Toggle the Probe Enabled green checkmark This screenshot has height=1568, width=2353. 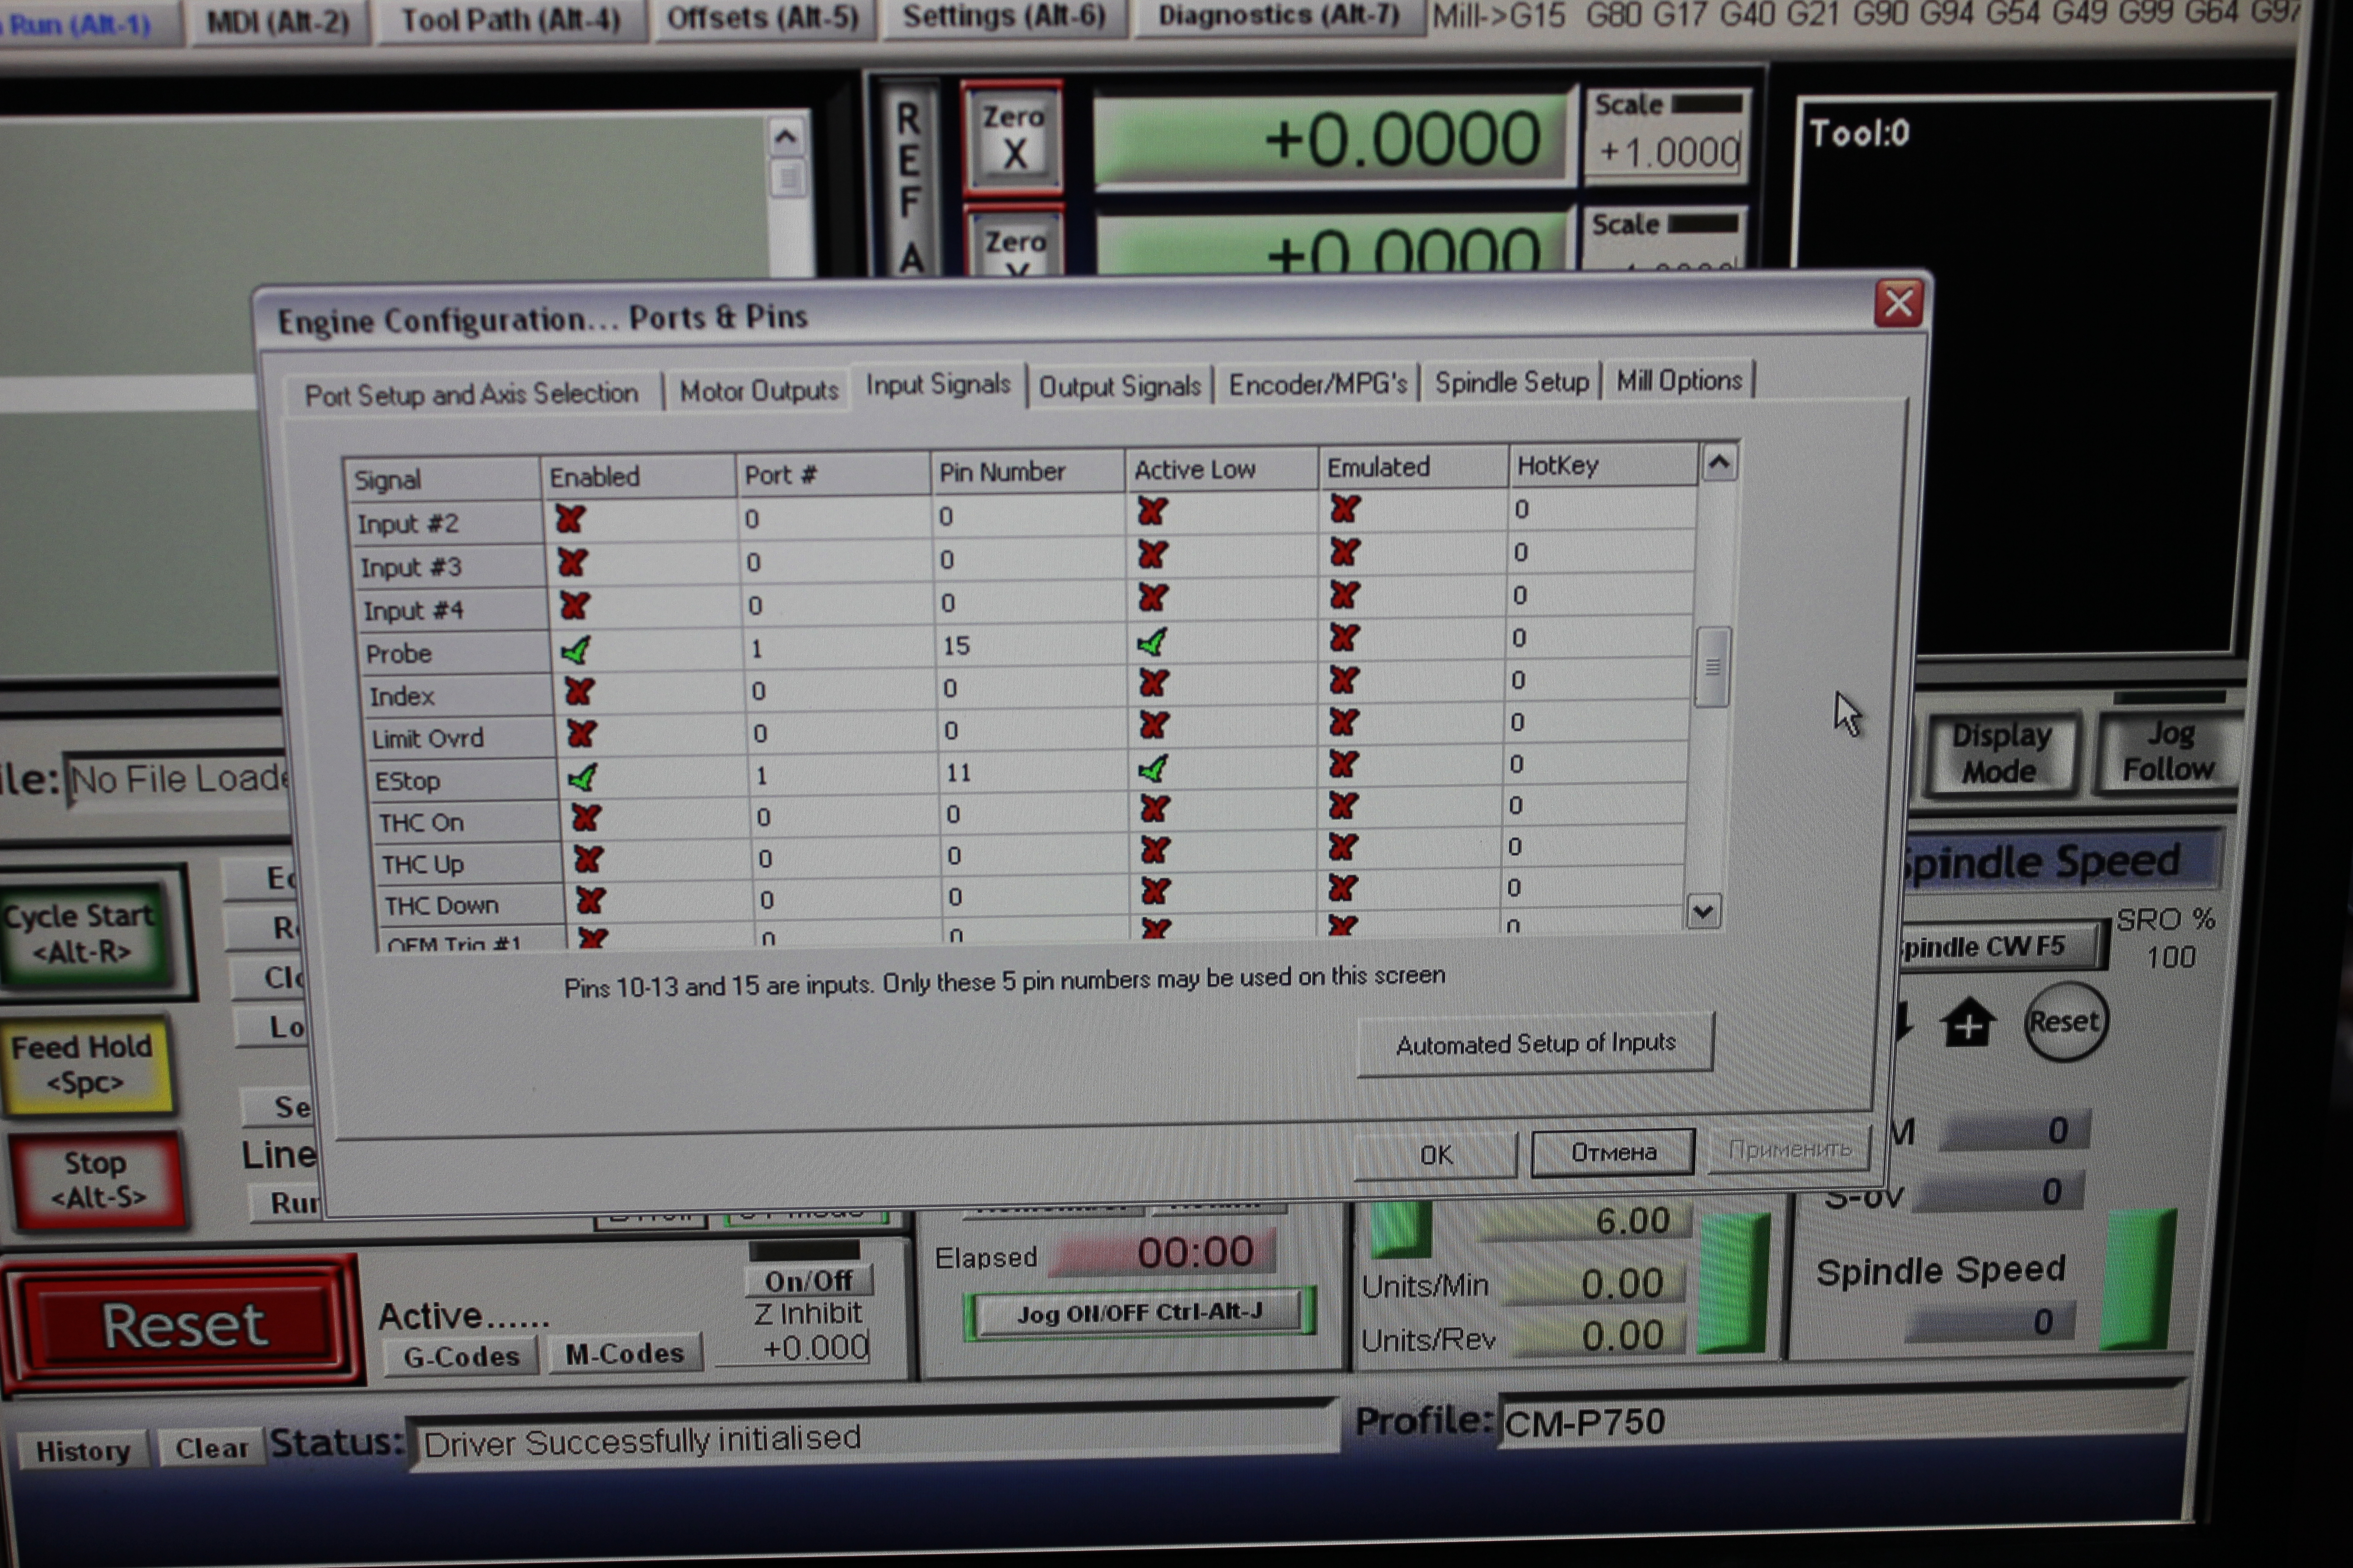[x=575, y=650]
